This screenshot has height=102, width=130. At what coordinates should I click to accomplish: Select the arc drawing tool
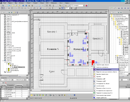pos(28,8)
